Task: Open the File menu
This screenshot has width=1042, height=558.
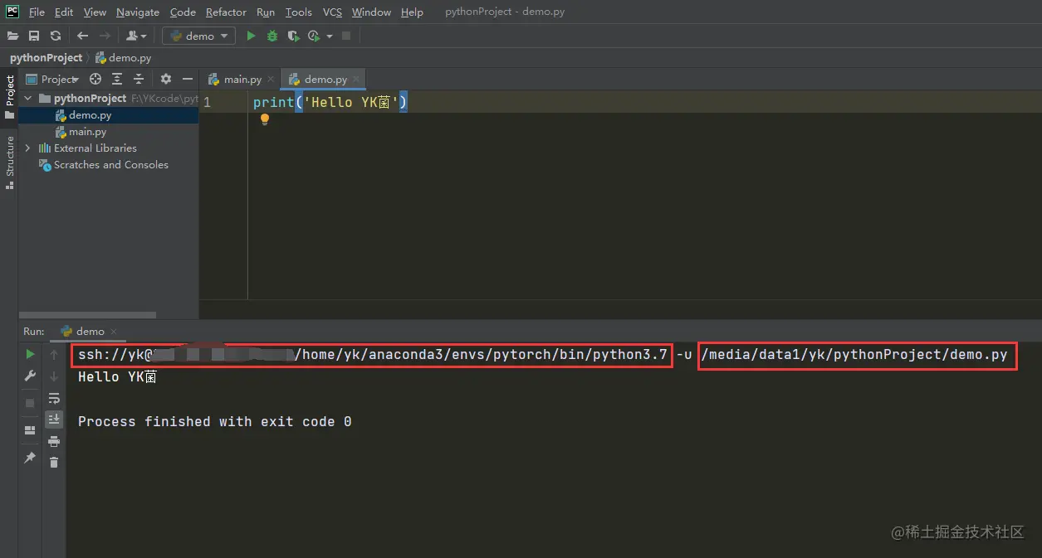Action: point(37,12)
